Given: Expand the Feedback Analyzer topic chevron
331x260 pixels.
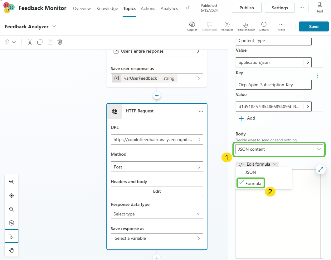Looking at the screenshot, I should pyautogui.click(x=54, y=27).
